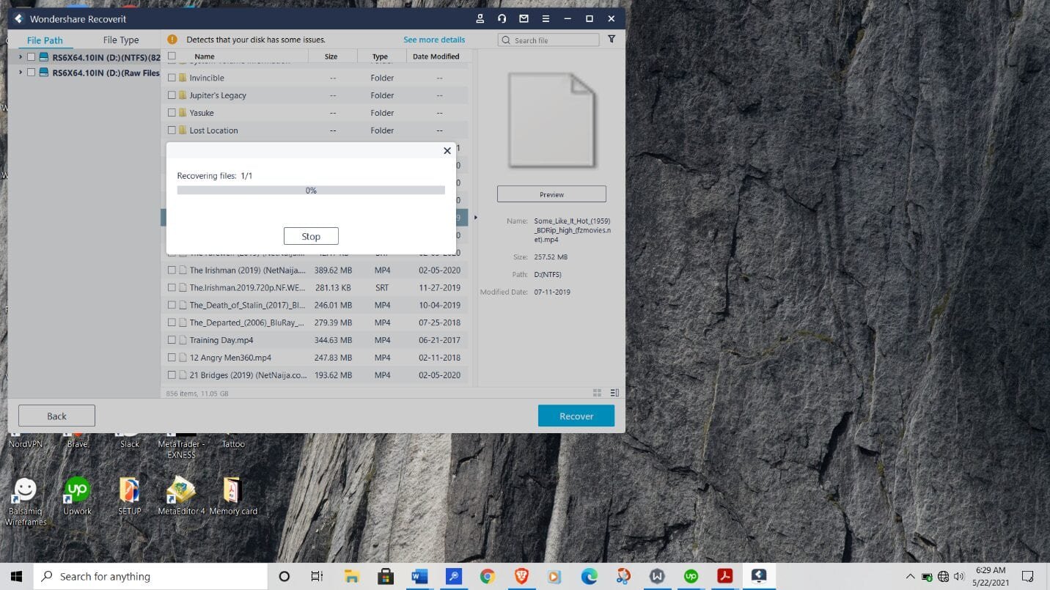This screenshot has width=1050, height=590.
Task: Click the account profile icon in title bar
Action: 480,19
